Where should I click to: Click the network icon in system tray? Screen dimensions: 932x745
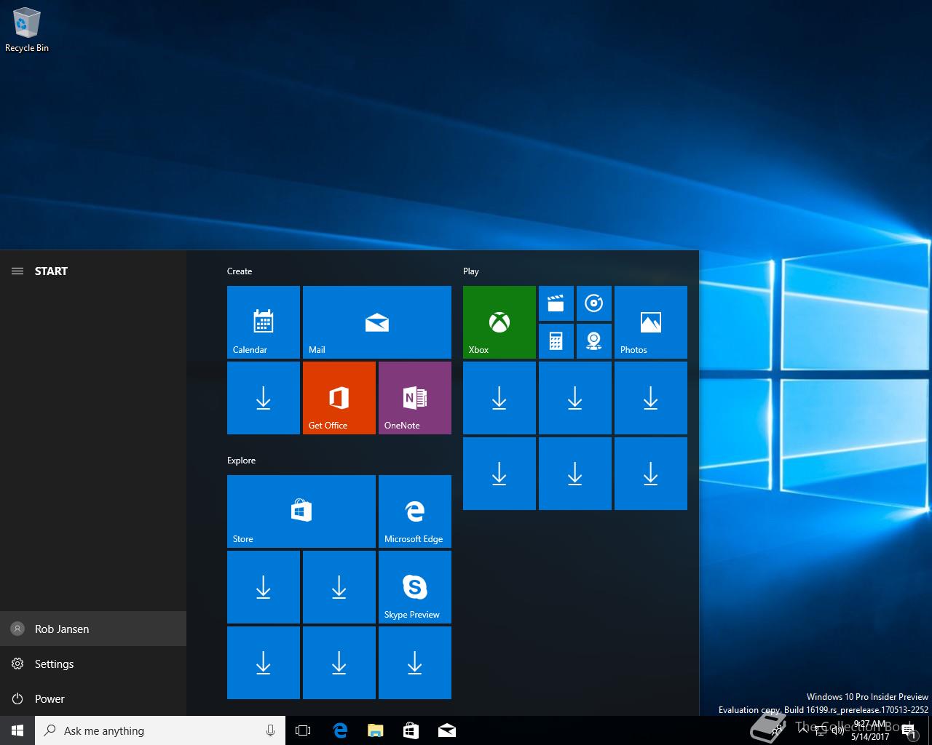[x=821, y=730]
